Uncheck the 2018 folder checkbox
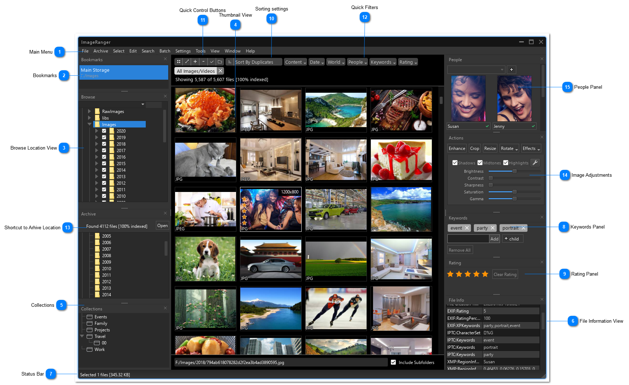The image size is (629, 385). [x=104, y=144]
